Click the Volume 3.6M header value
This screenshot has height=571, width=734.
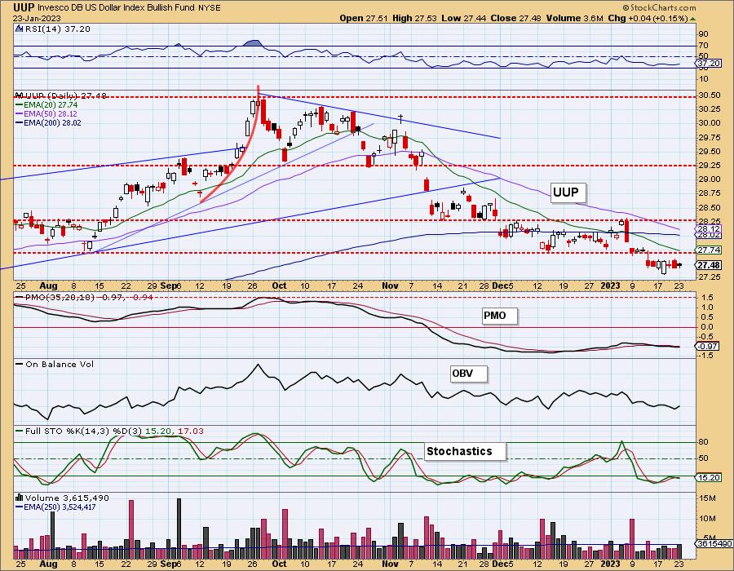pyautogui.click(x=574, y=19)
